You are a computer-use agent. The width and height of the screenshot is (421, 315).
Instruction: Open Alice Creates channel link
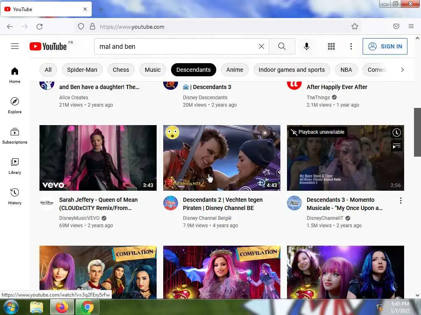(74, 98)
